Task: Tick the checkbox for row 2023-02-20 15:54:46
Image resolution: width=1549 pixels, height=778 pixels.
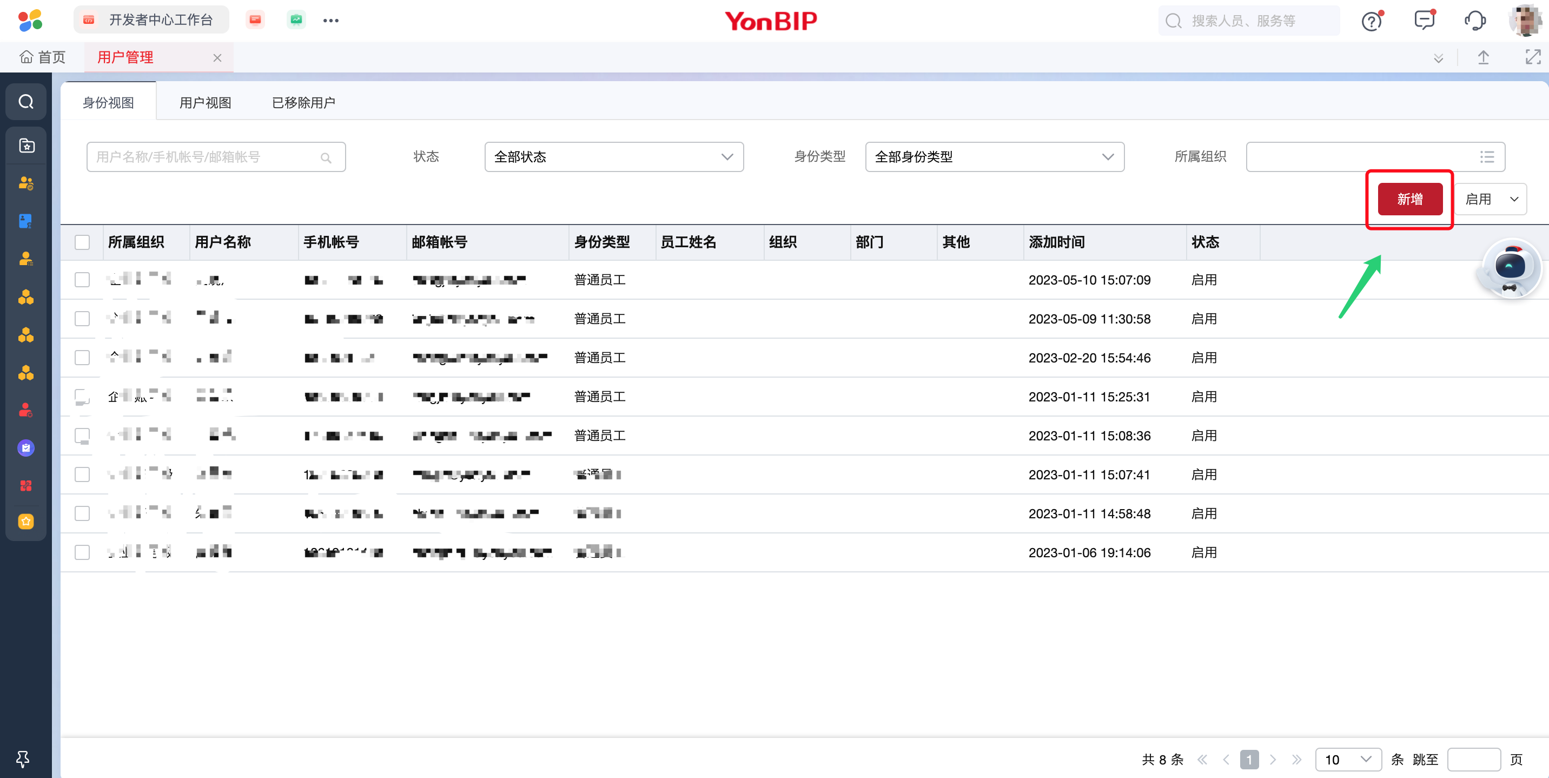Action: point(82,358)
